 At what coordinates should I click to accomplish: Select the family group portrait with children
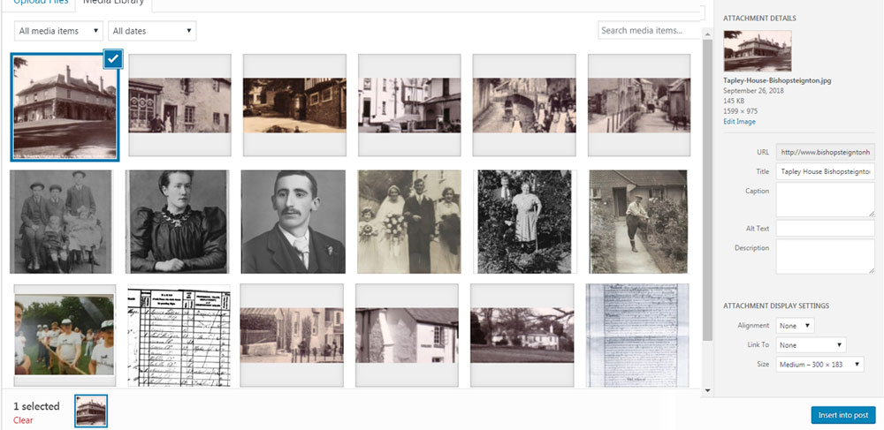61,222
